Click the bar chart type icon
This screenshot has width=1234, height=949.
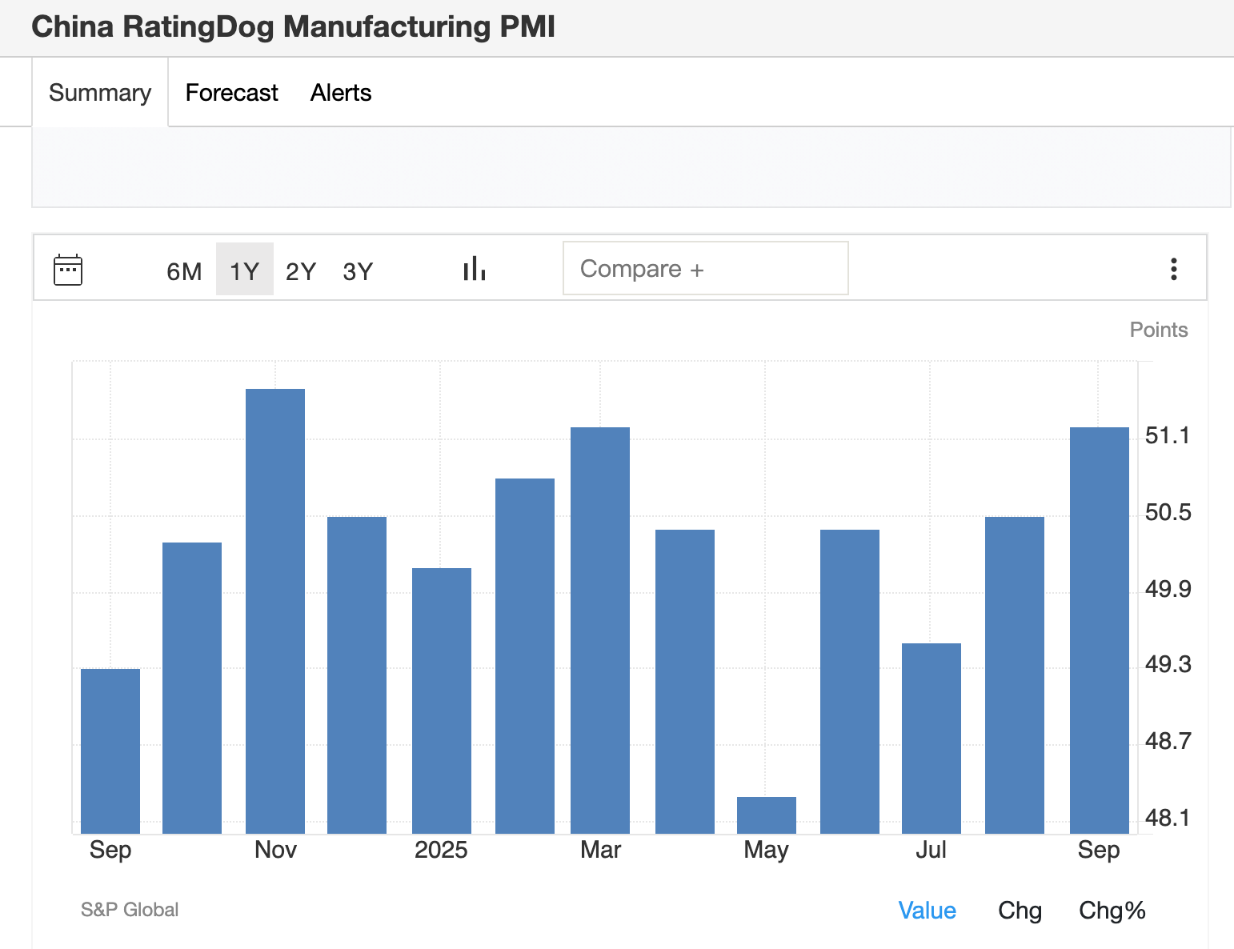pyautogui.click(x=475, y=270)
